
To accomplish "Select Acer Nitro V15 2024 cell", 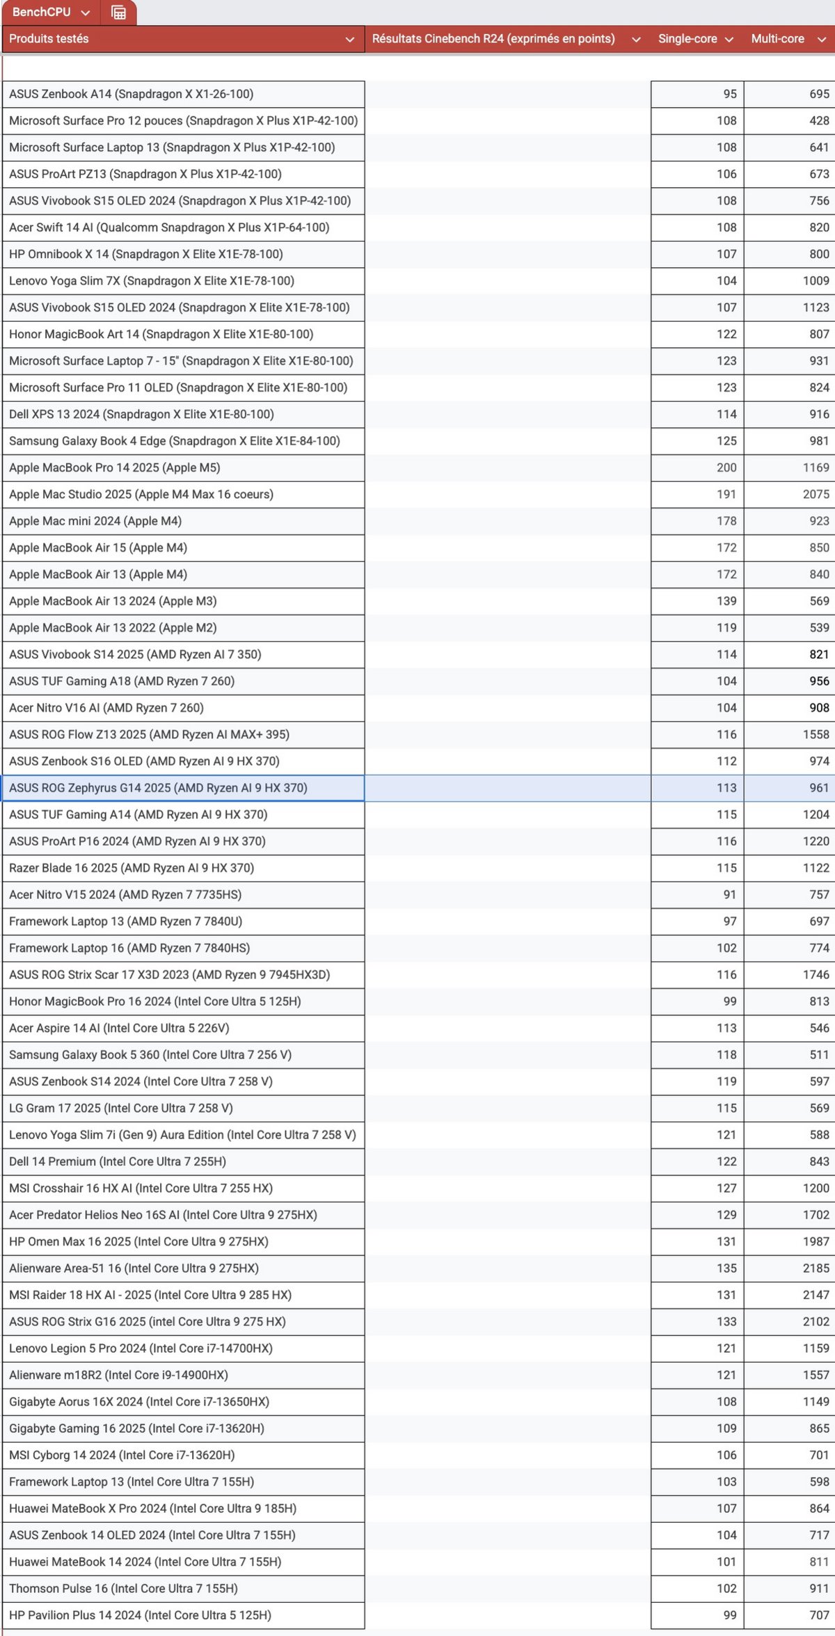I will [183, 894].
